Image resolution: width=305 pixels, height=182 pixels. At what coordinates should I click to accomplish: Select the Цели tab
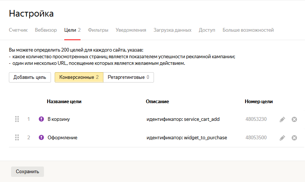point(72,30)
